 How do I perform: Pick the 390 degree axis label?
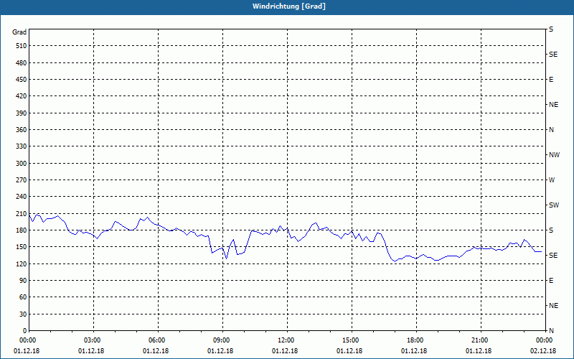click(22, 113)
